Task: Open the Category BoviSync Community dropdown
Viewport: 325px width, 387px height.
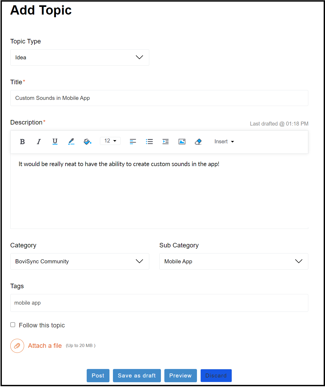Action: [x=80, y=261]
